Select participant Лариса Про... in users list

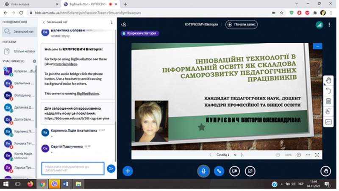[x=19, y=167]
